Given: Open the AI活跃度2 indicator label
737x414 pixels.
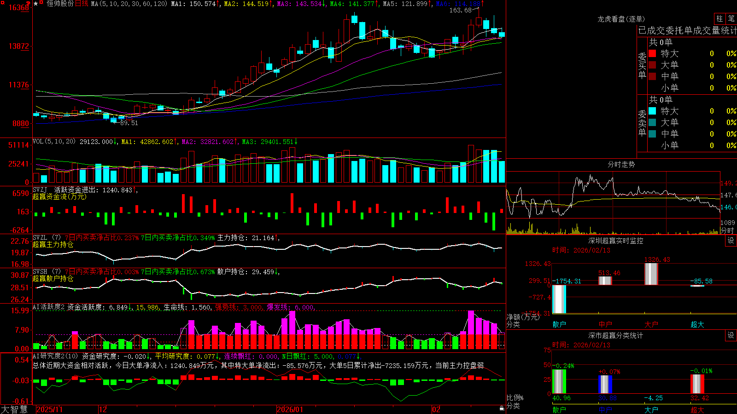Looking at the screenshot, I should (x=49, y=307).
